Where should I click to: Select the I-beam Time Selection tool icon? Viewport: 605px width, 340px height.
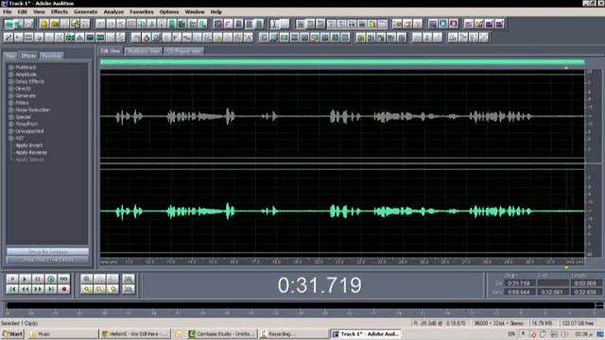274,24
